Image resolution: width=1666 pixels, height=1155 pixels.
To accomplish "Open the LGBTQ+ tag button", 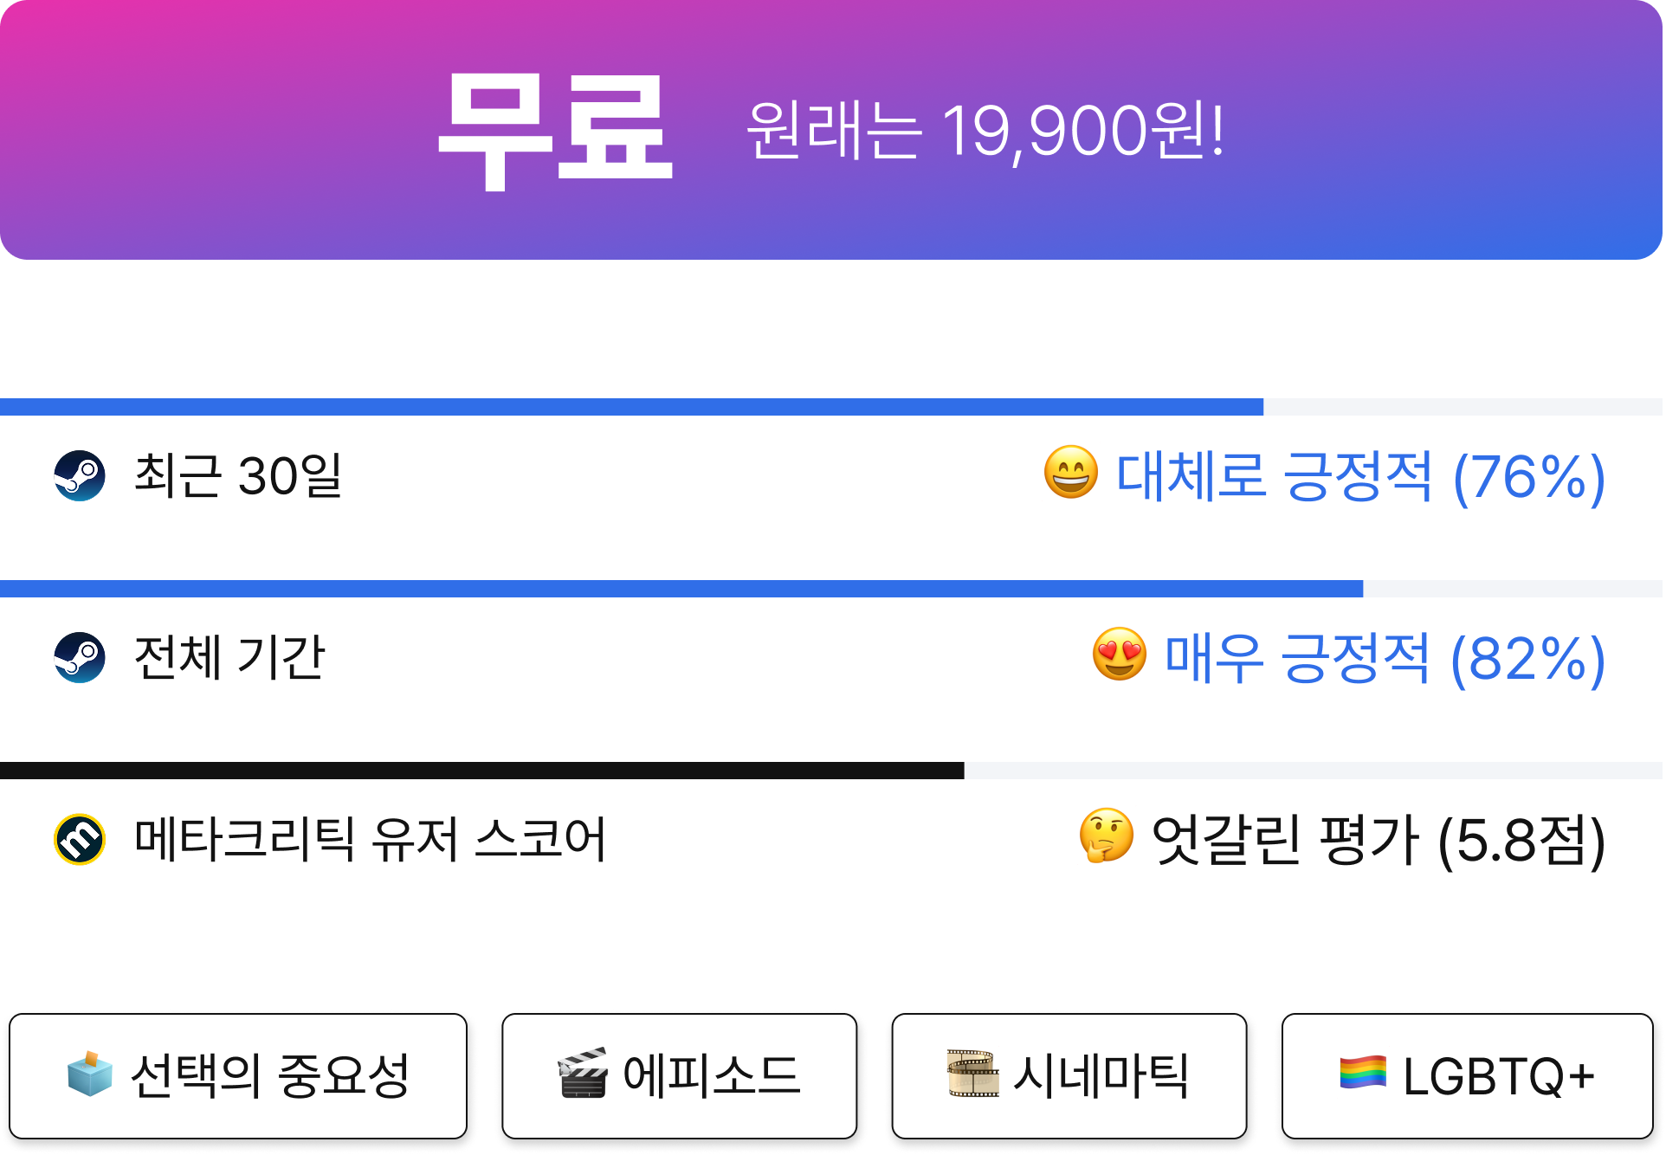I will [x=1468, y=1075].
